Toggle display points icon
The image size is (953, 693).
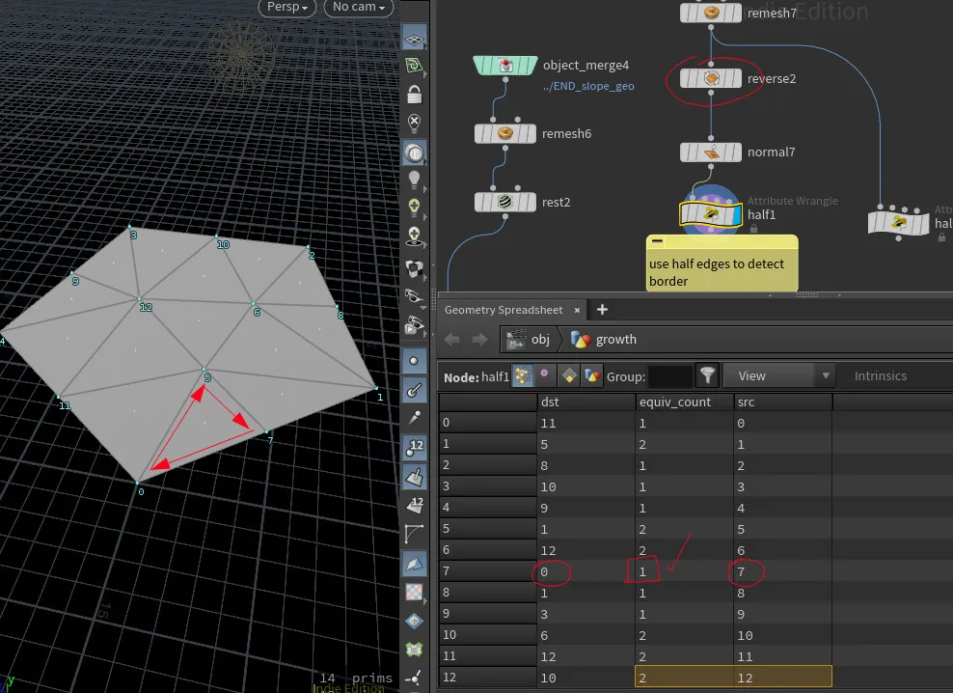coord(414,361)
